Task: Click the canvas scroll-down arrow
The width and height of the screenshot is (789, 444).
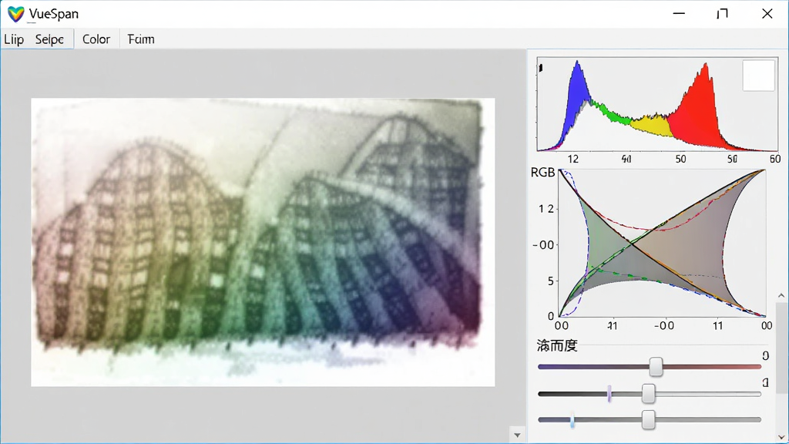Action: [517, 435]
